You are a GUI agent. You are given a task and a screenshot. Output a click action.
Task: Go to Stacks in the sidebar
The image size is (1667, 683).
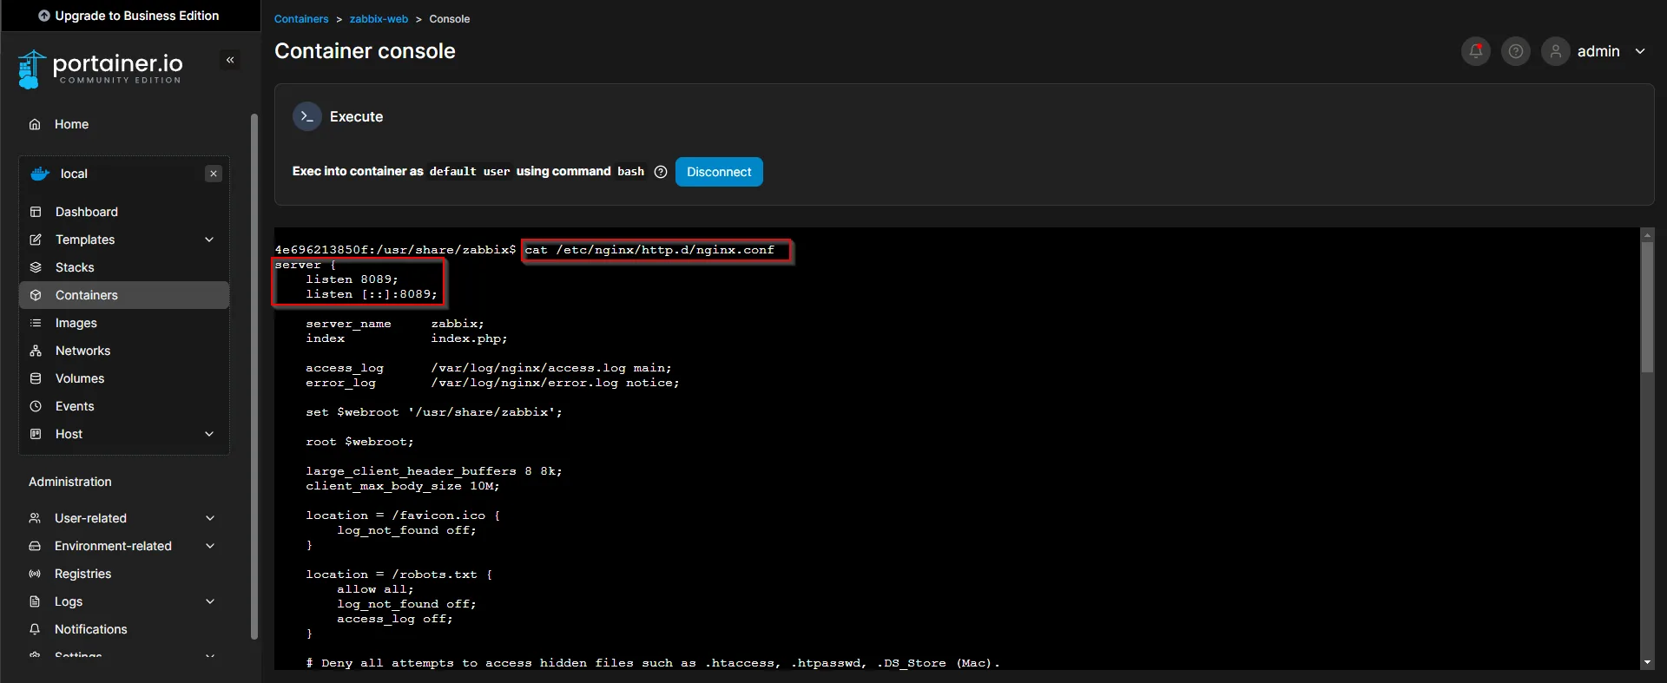pos(124,267)
